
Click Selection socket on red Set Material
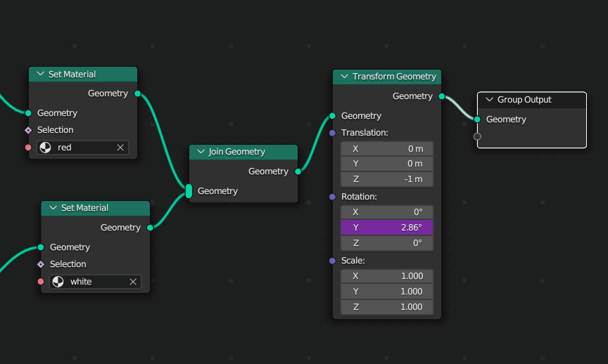click(28, 130)
